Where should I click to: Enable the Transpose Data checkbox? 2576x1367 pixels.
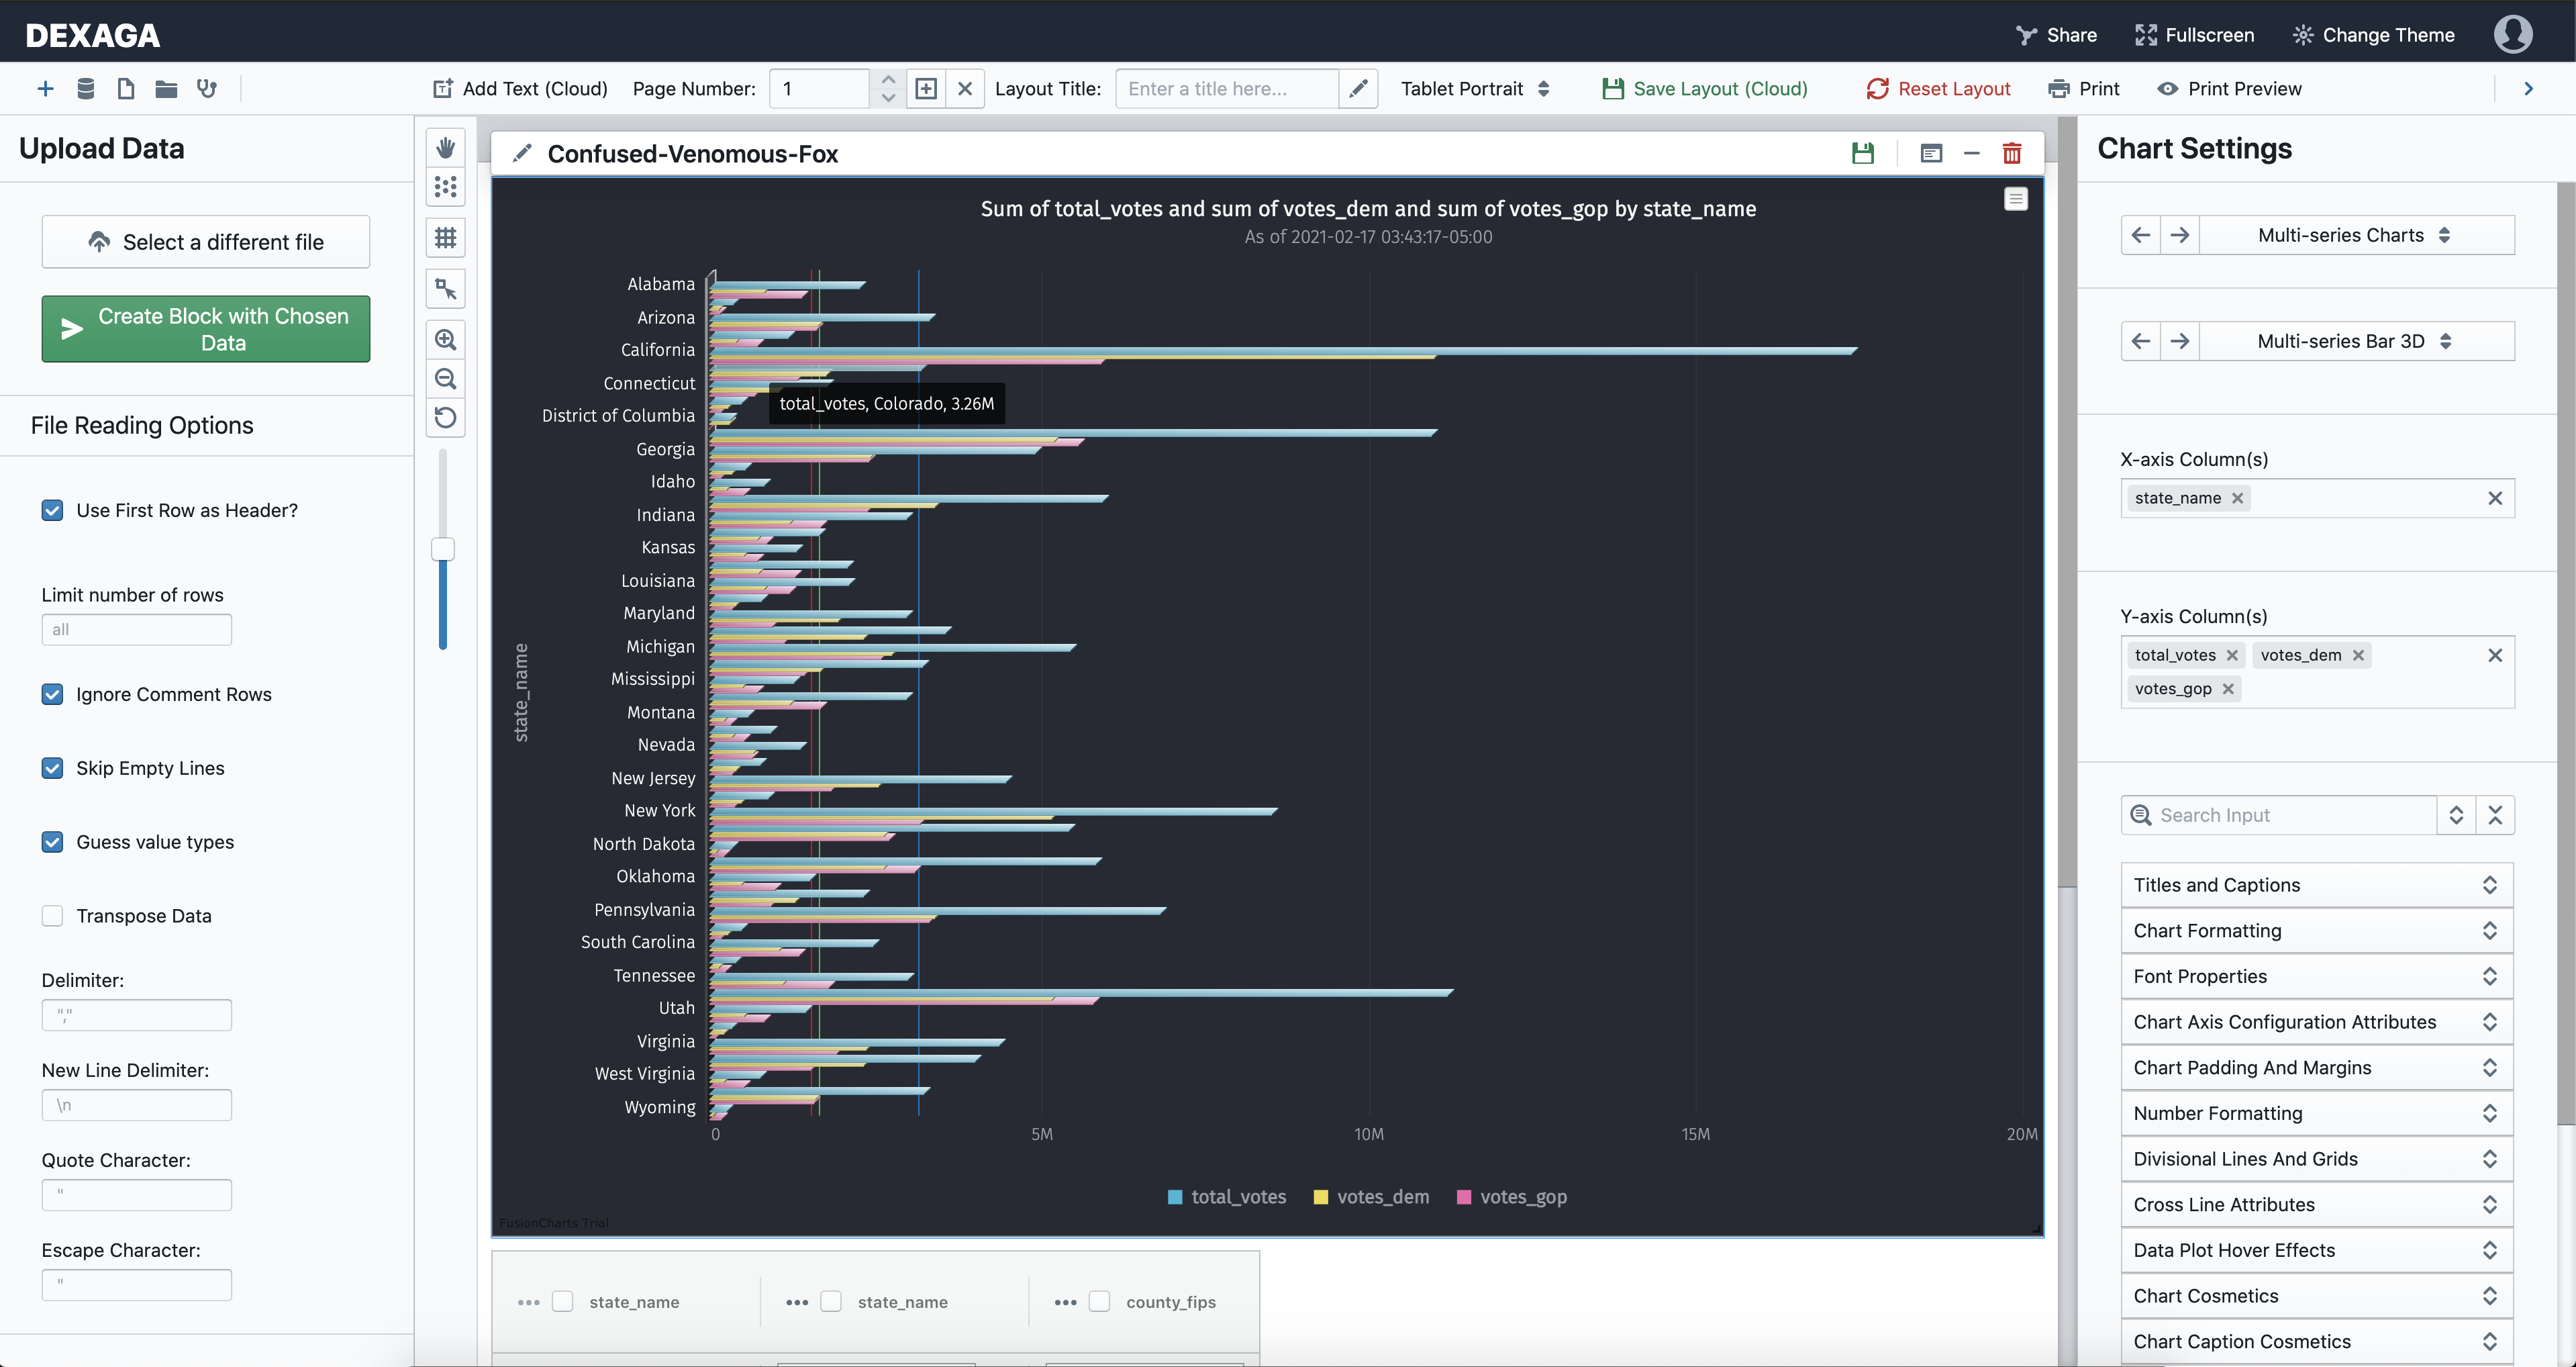coord(53,916)
